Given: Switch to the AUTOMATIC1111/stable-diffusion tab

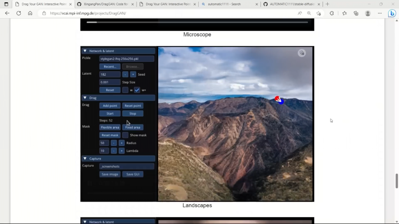Looking at the screenshot, I should 292,4.
